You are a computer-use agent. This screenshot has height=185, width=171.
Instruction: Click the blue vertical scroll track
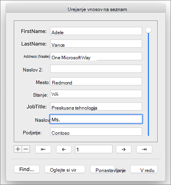point(148,84)
